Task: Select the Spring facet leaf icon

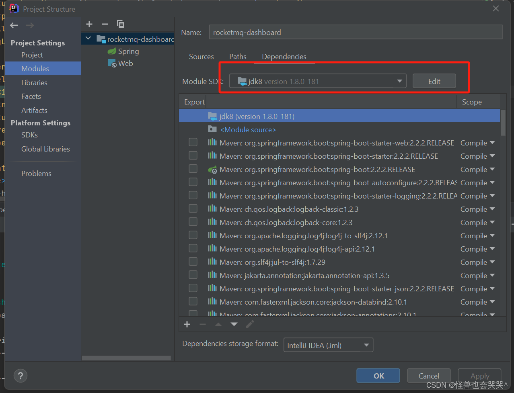Action: (112, 51)
